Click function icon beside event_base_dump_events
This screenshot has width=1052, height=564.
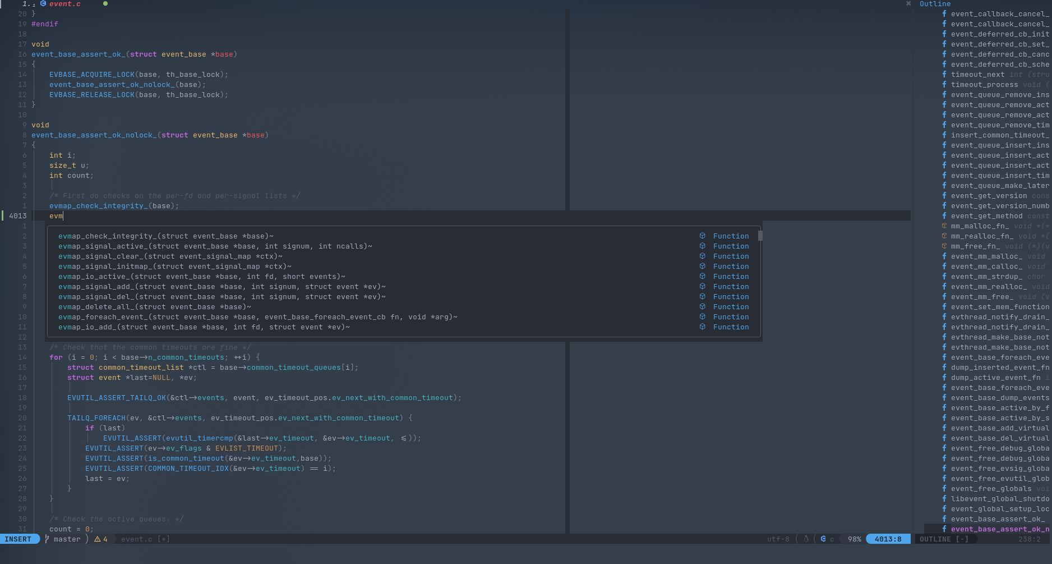pos(944,398)
